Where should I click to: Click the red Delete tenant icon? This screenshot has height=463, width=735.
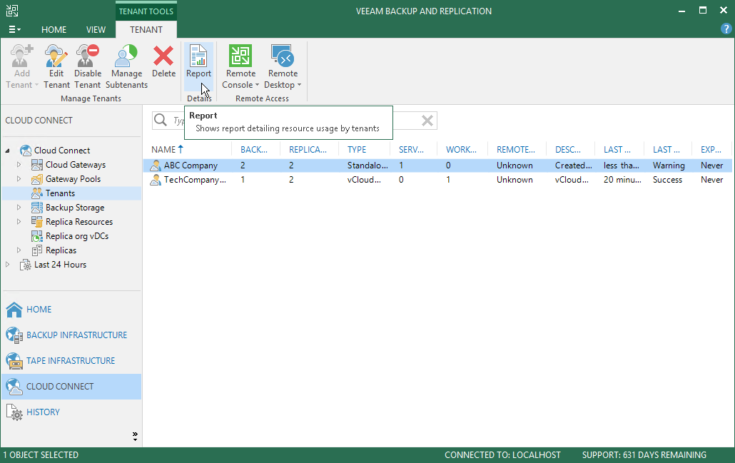163,56
